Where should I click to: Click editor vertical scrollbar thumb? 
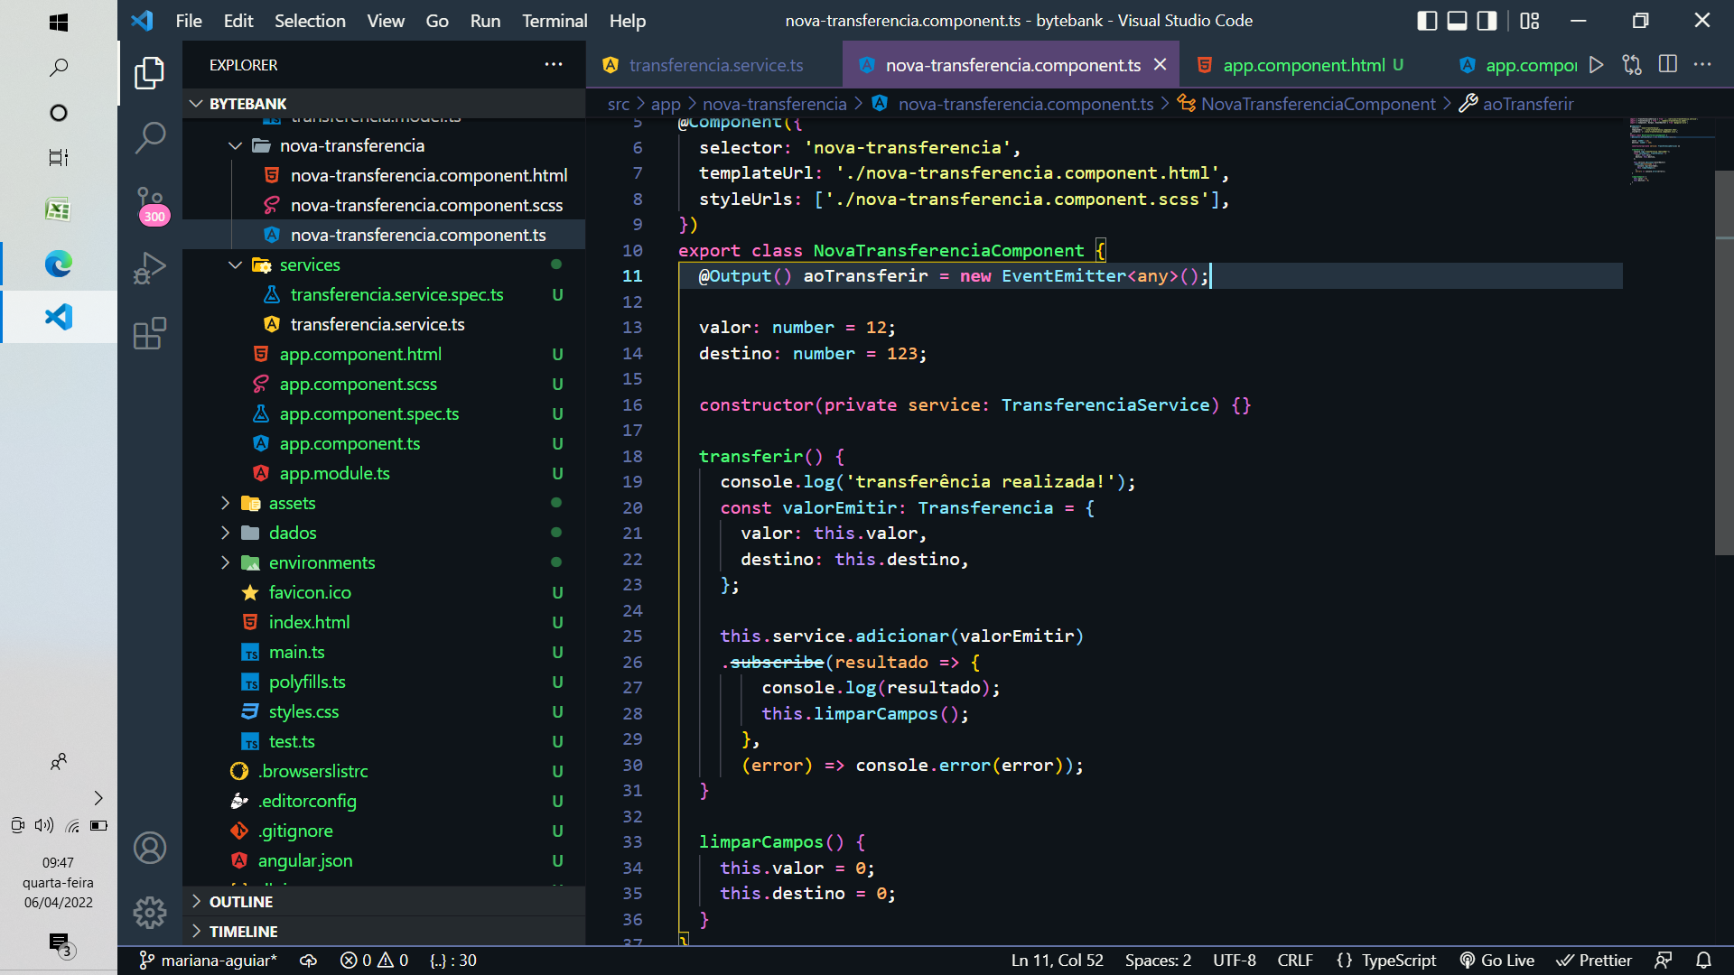(1724, 361)
